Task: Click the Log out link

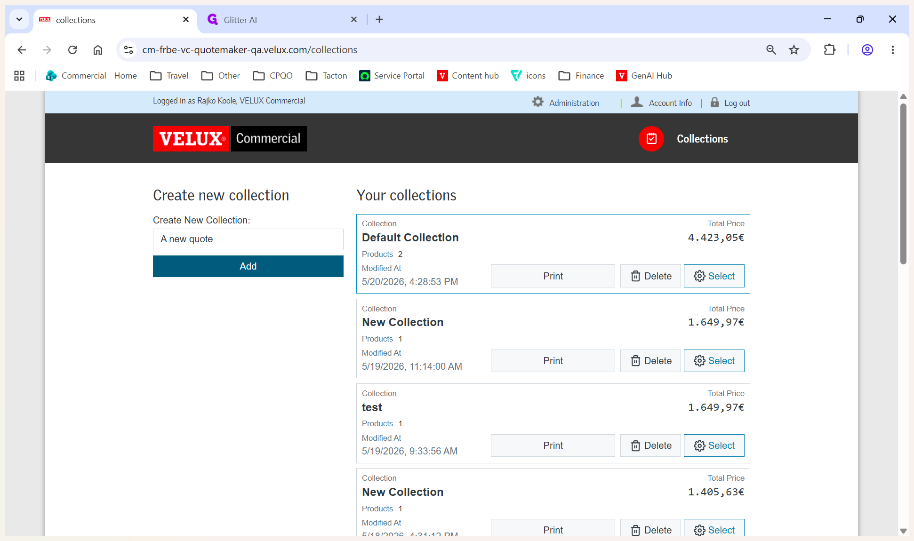Action: 737,103
